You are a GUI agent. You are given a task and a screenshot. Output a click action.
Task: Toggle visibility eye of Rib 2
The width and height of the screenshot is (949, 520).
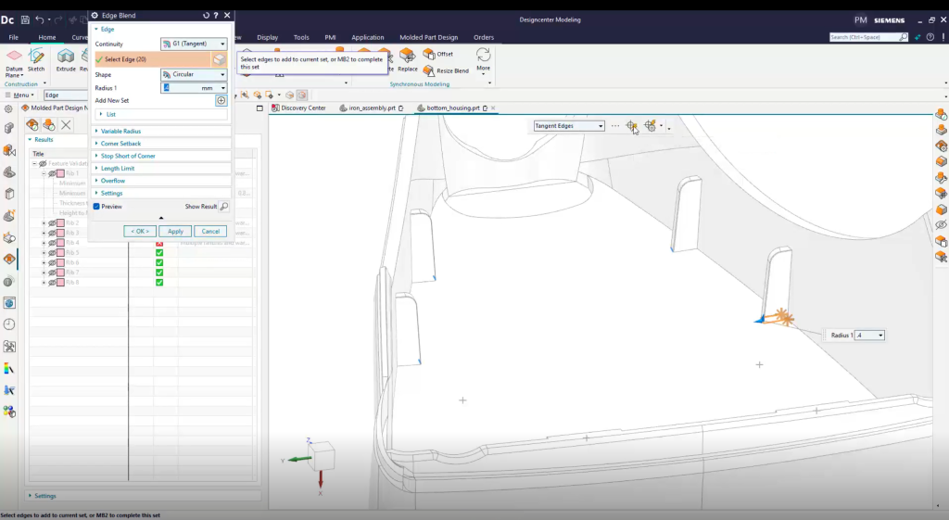(52, 223)
